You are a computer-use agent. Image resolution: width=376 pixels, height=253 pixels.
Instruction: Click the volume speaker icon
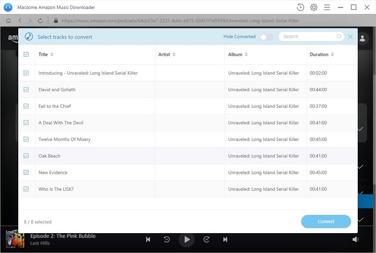click(356, 240)
